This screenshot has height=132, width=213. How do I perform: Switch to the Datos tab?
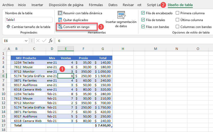113,5
